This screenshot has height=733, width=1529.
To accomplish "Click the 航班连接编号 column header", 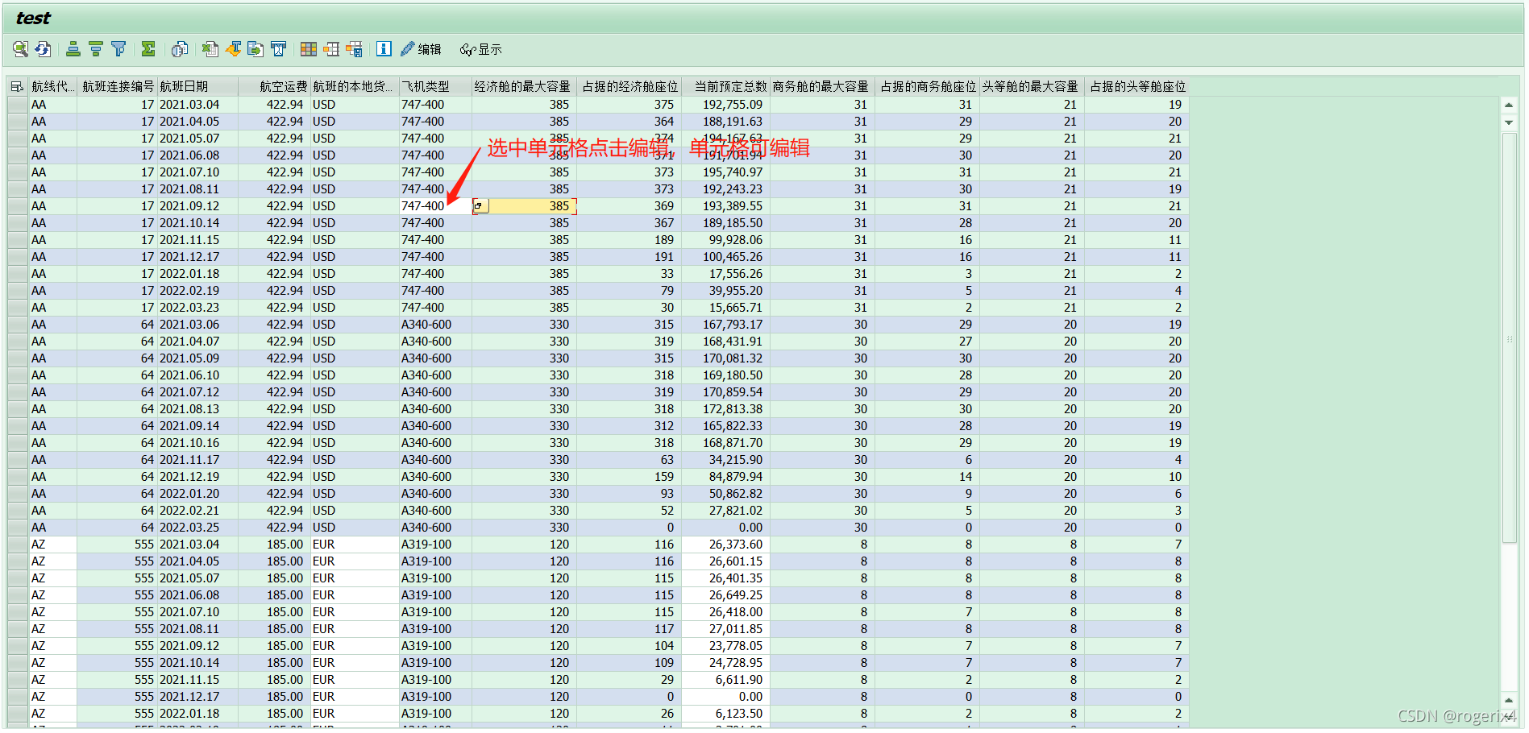I will tap(117, 86).
